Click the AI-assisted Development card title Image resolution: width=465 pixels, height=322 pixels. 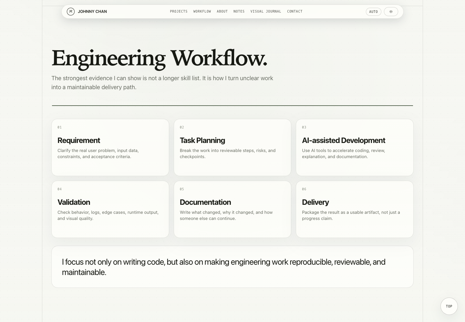pos(344,140)
